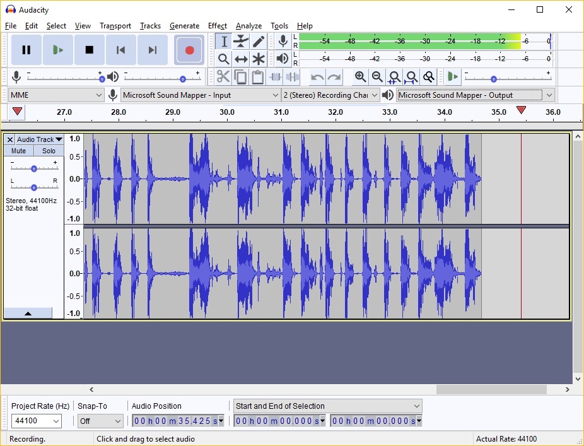Image resolution: width=584 pixels, height=446 pixels.
Task: Open the Effect menu
Action: click(x=218, y=26)
